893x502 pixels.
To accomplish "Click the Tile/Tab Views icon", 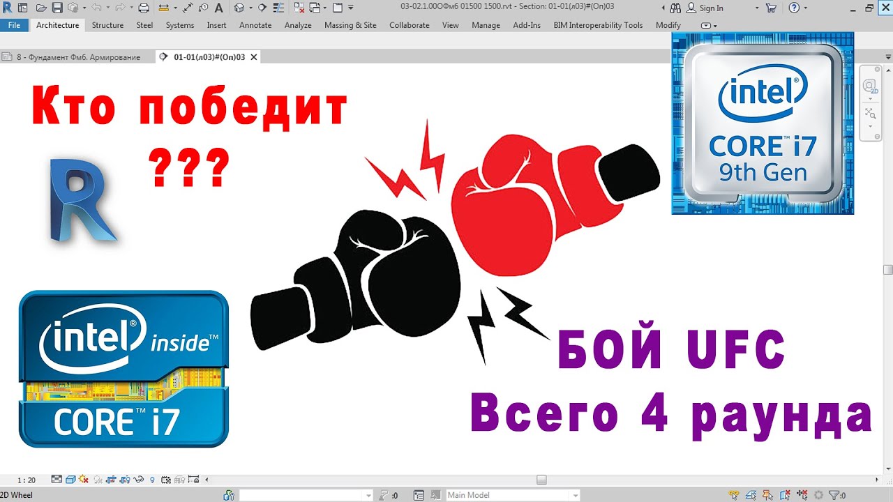I will [x=337, y=8].
